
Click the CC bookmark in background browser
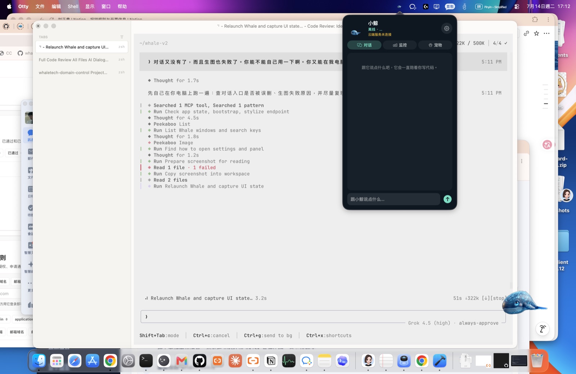click(x=6, y=53)
